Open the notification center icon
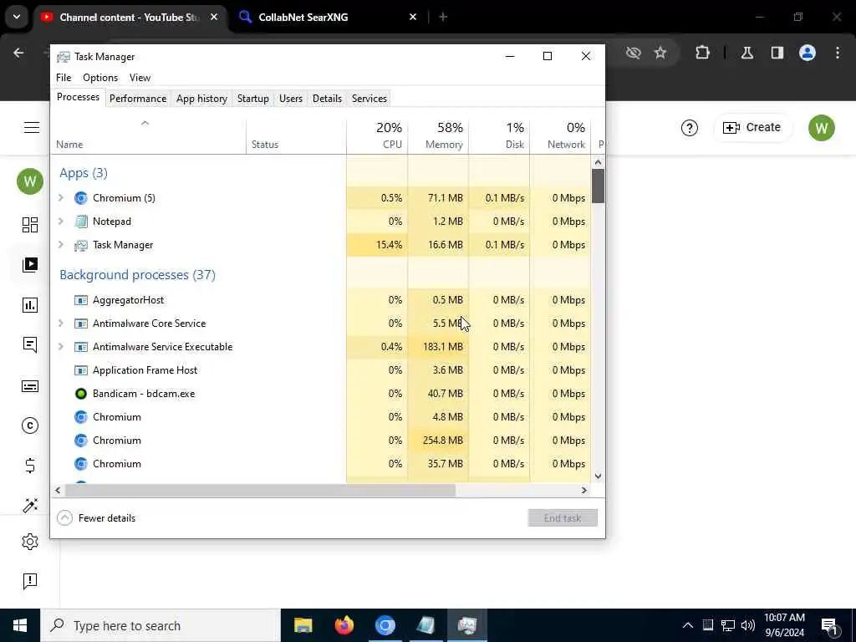 pyautogui.click(x=830, y=626)
